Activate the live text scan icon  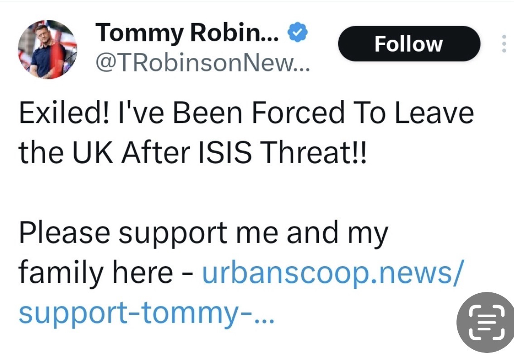coord(485,323)
